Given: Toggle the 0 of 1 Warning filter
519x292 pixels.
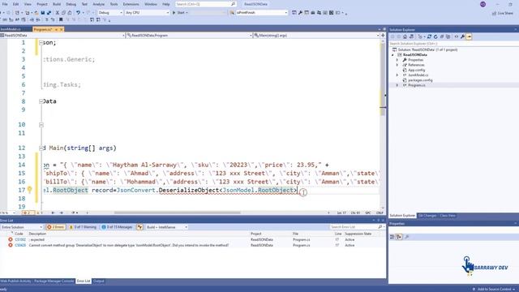Looking at the screenshot, I should (x=83, y=227).
